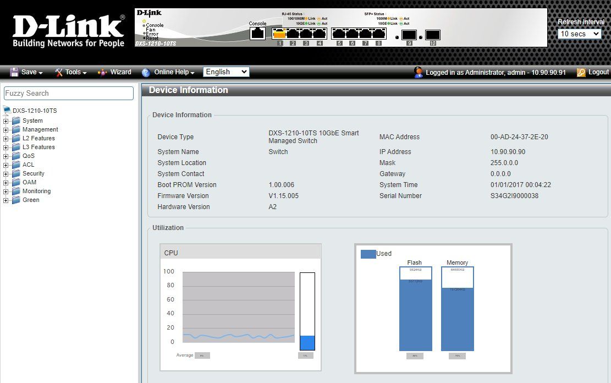Click serial number value S34G2I9000038
Image resolution: width=611 pixels, height=383 pixels.
(x=514, y=196)
